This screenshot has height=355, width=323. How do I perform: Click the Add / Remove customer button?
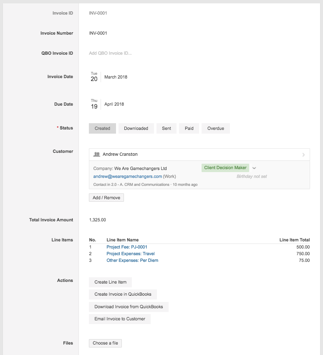click(106, 198)
